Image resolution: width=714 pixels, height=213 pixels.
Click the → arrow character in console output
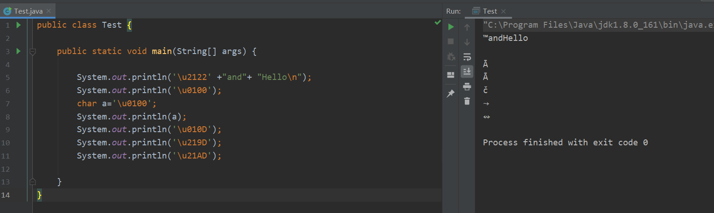click(x=486, y=104)
